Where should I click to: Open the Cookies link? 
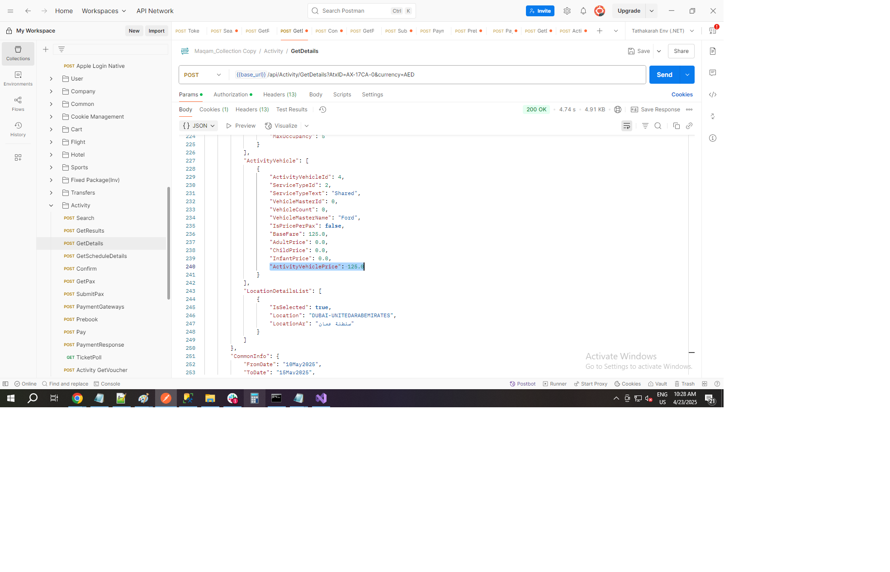click(682, 95)
